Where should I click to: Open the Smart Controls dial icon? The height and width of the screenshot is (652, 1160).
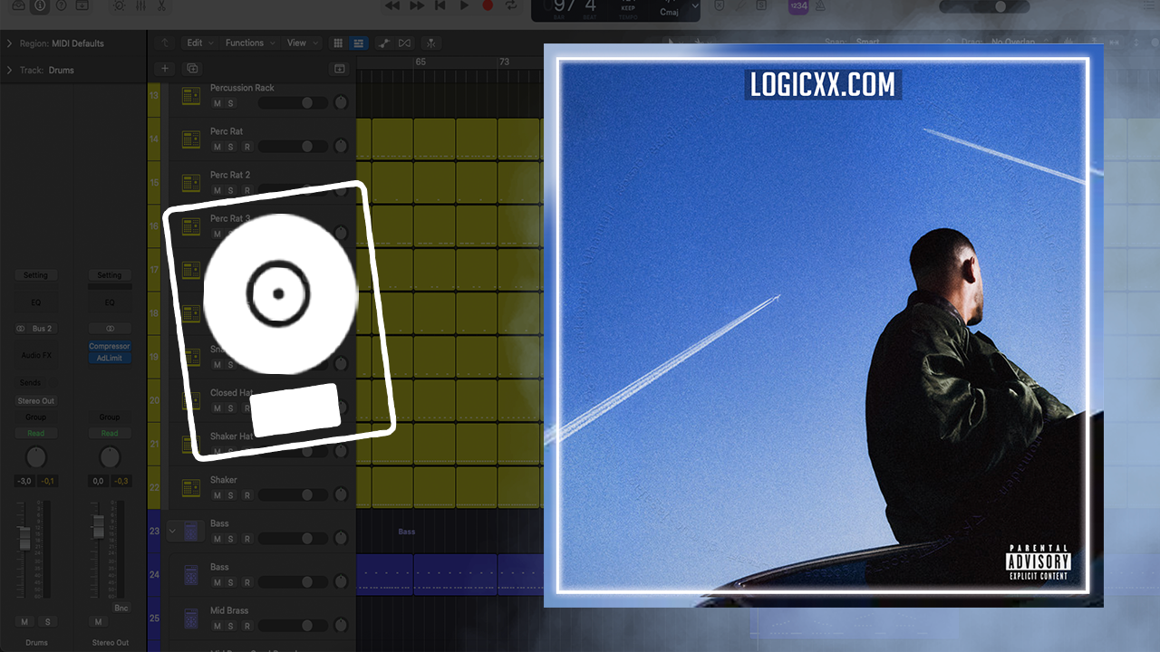(x=119, y=5)
